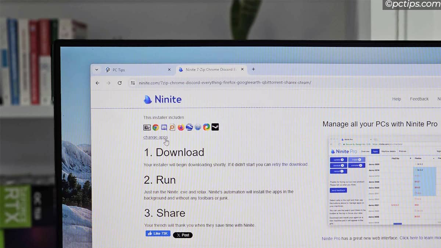Select the Everything search tool icon

coord(172,127)
